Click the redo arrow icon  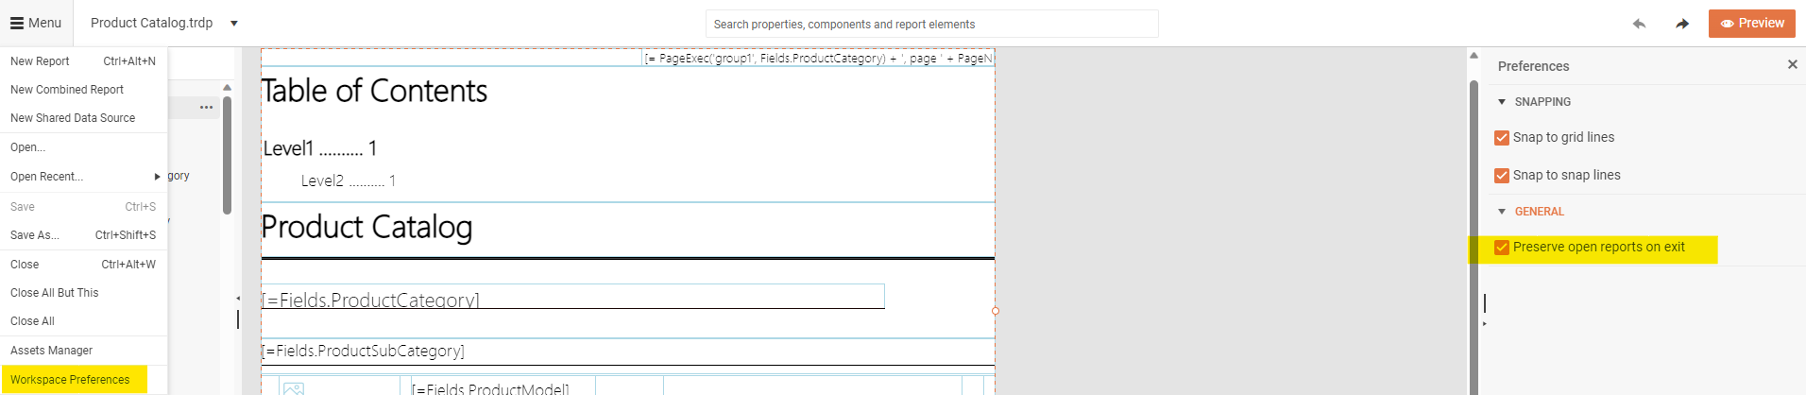(x=1682, y=24)
